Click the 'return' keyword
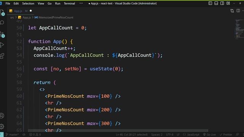The image size is (244, 137). click(42, 83)
